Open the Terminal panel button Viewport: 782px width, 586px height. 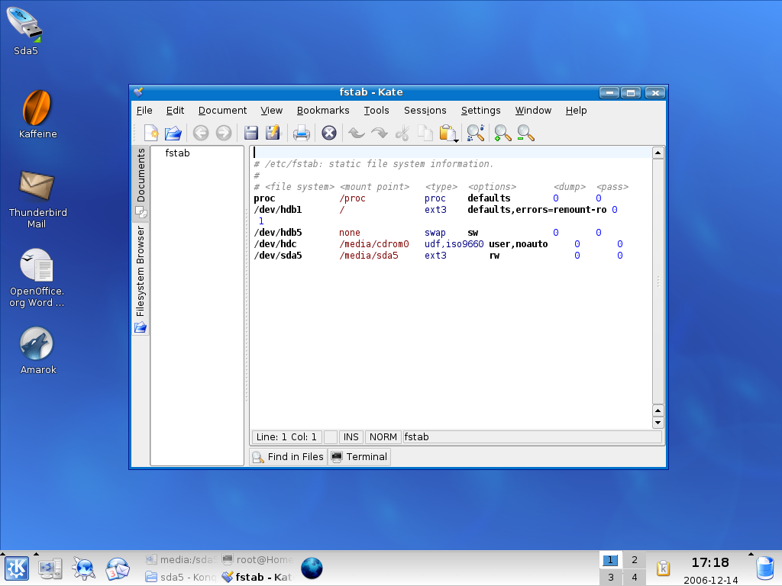359,457
